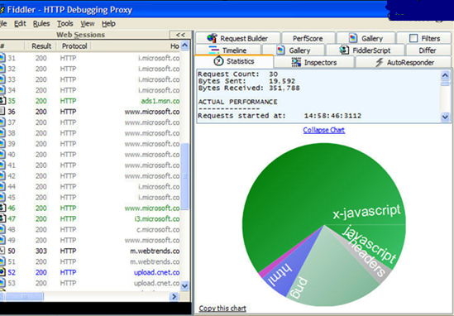454x316 pixels.
Task: Select the FiddlerScript tab icon
Action: click(344, 50)
